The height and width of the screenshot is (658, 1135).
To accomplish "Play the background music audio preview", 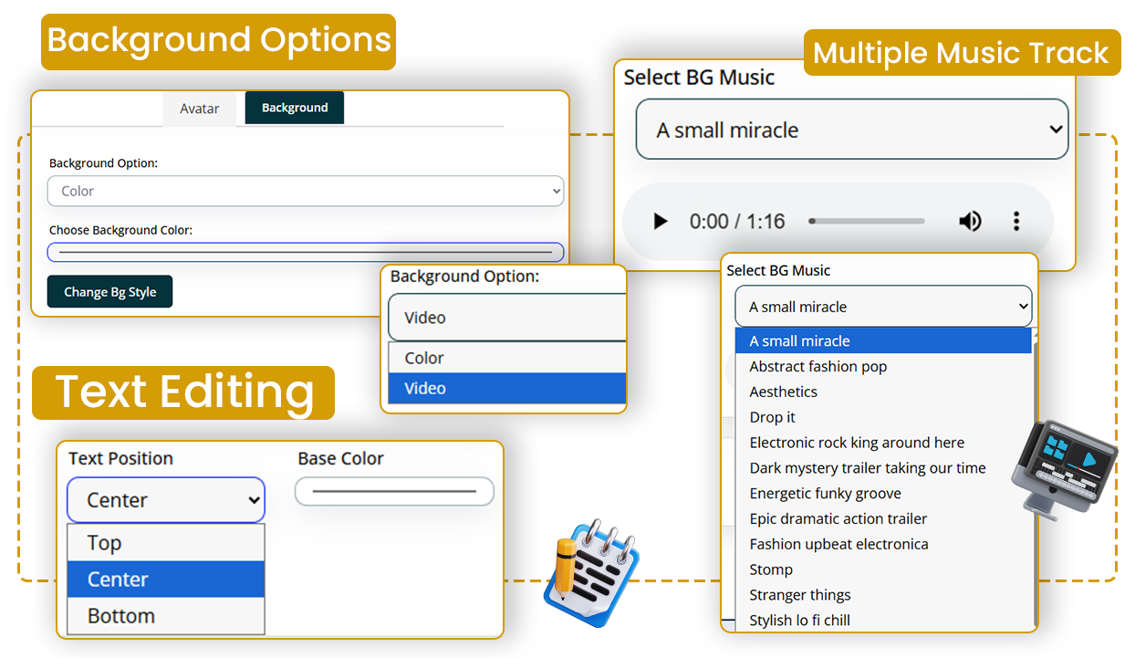I will point(661,222).
